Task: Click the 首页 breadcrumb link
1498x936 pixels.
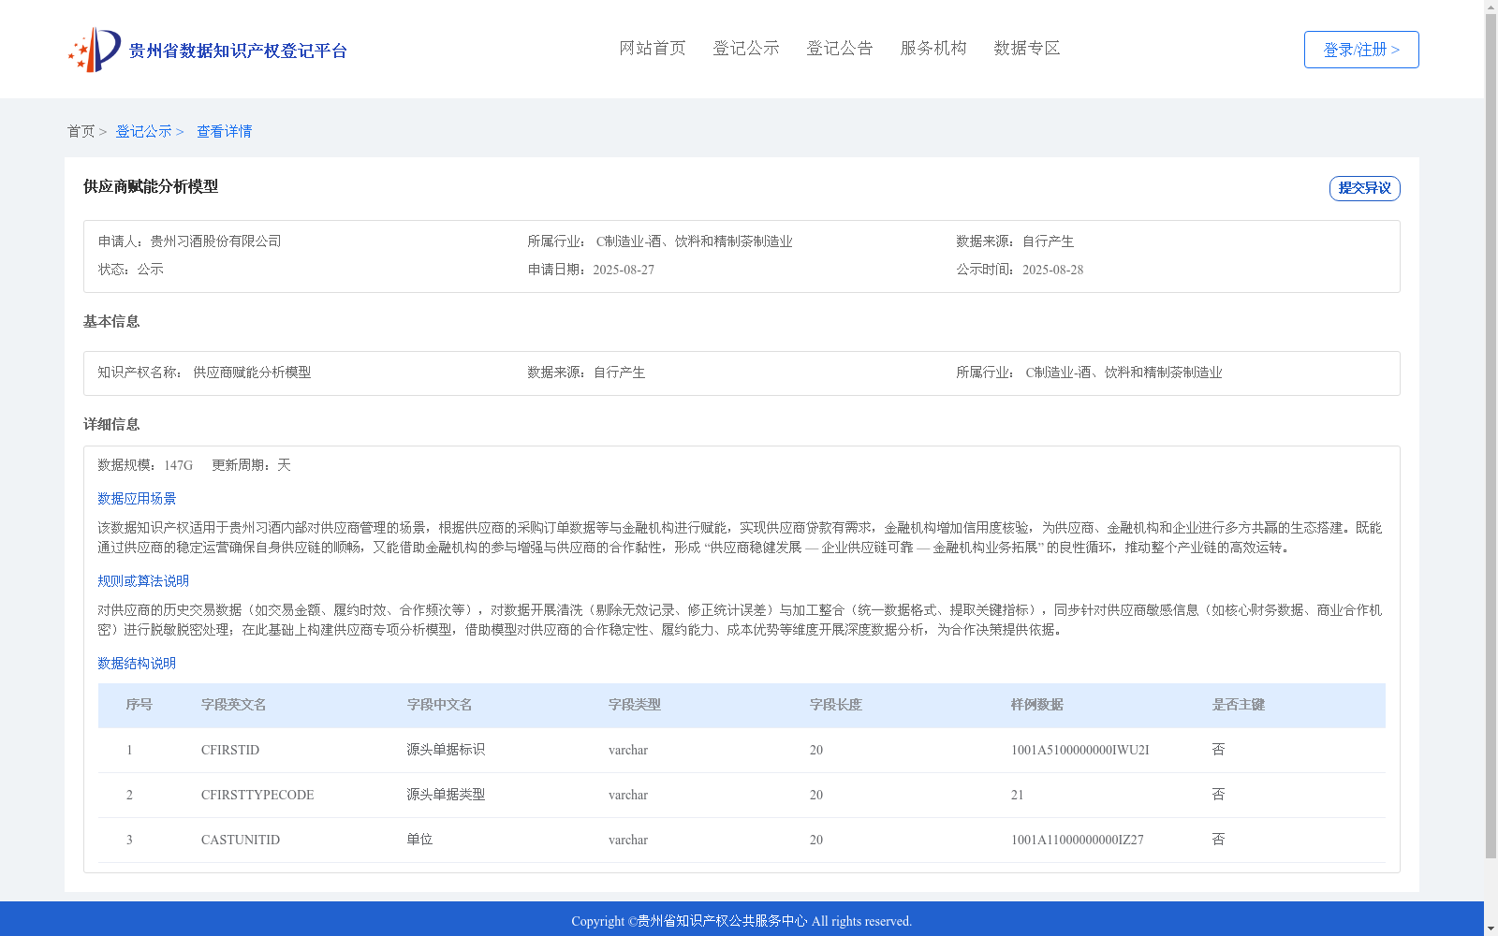Action: point(81,131)
